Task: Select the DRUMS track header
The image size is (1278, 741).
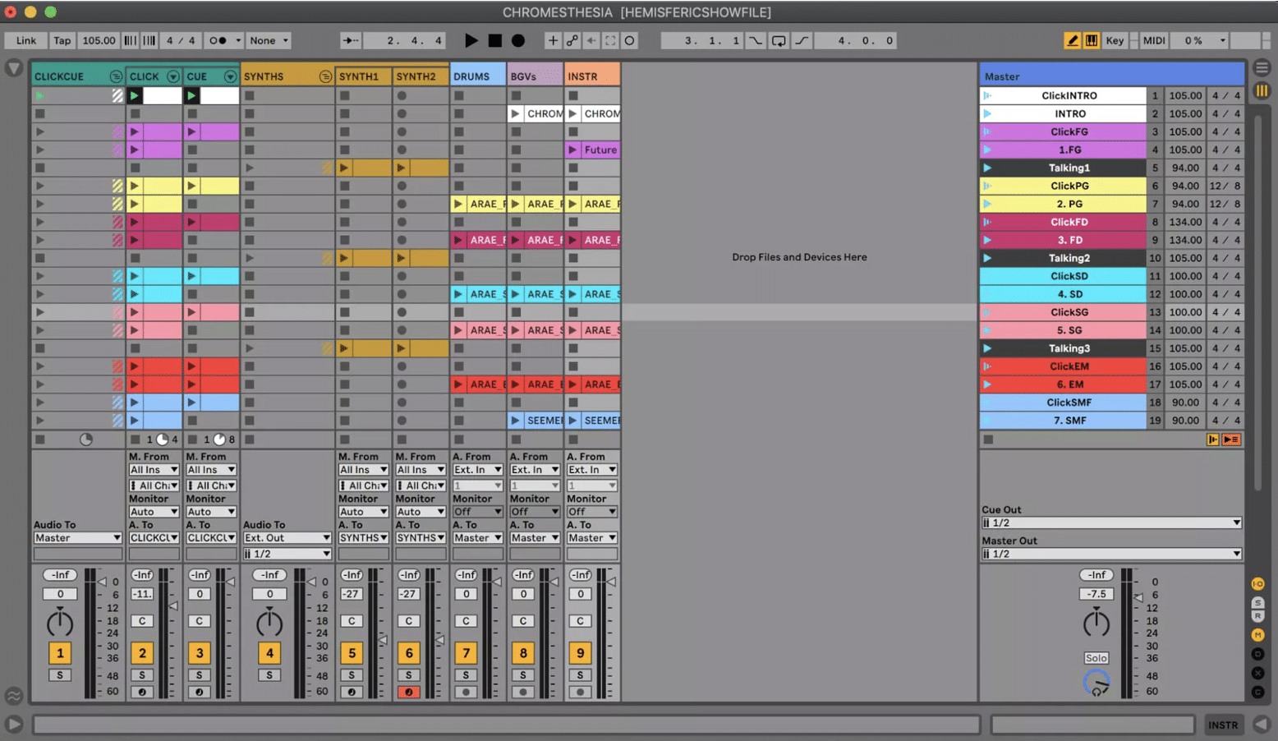Action: (478, 76)
